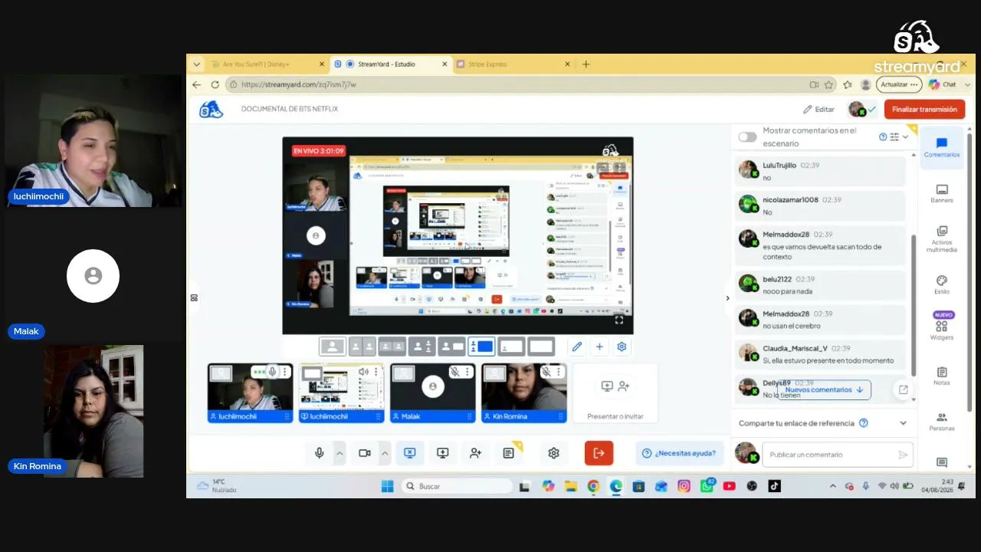Toggle the camera in bottom toolbar
This screenshot has height=552, width=981.
click(365, 453)
